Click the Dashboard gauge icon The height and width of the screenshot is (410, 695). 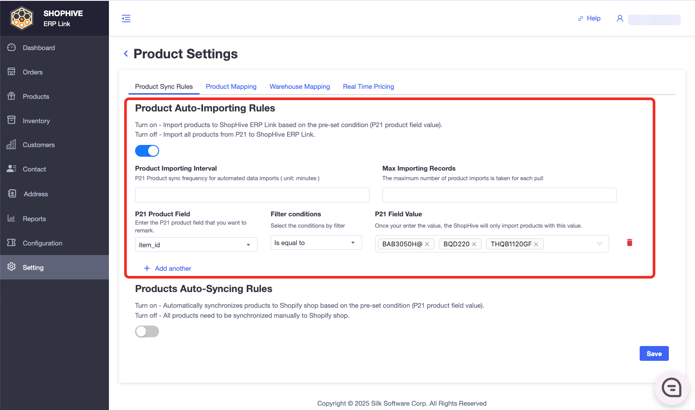[12, 47]
